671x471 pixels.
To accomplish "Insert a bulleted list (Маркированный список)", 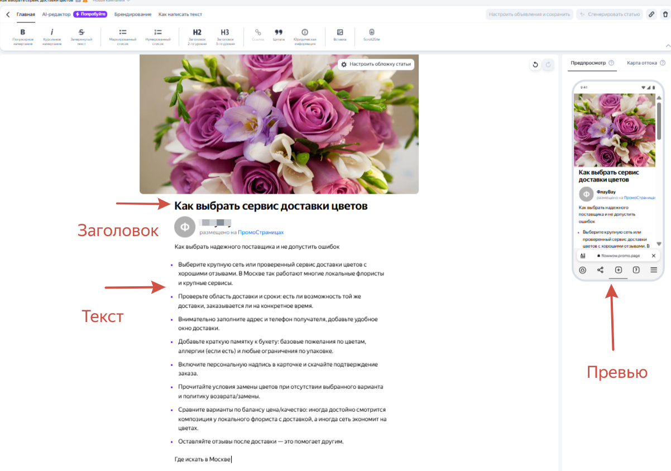I will coord(123,35).
